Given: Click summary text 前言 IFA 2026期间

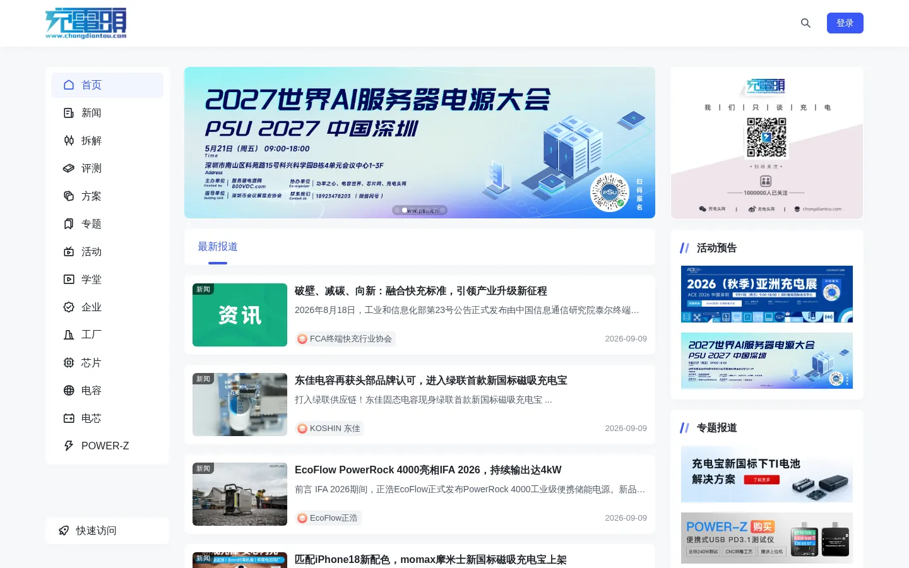Looking at the screenshot, I should (470, 490).
